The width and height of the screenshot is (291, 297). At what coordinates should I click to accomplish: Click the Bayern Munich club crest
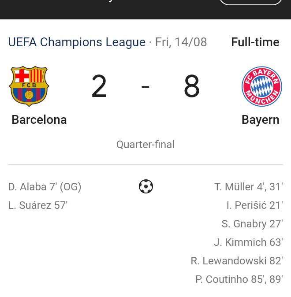click(x=261, y=86)
